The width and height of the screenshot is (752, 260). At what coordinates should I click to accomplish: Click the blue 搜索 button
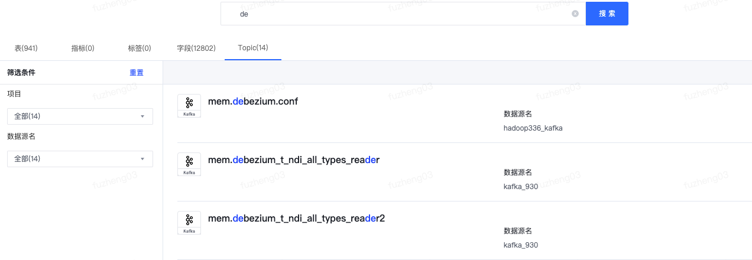(607, 14)
